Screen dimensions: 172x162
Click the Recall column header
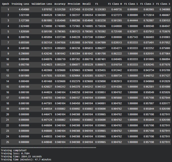[x=87, y=4]
